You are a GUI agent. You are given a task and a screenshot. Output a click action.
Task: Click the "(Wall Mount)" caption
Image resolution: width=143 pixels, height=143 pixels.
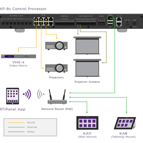pos(87,137)
